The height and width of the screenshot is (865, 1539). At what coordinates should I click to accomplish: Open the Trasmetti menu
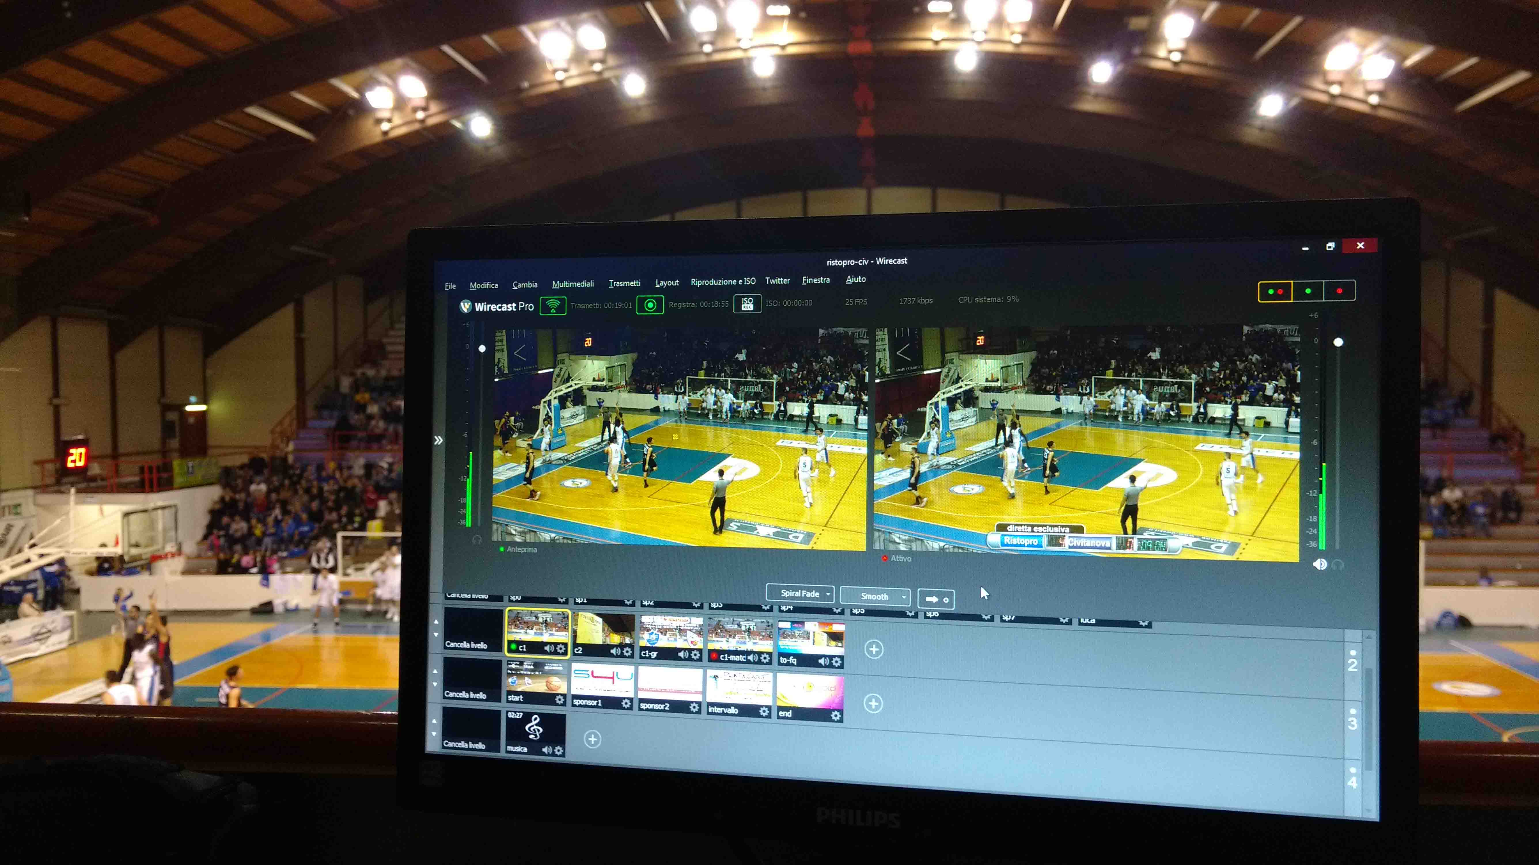pos(624,283)
